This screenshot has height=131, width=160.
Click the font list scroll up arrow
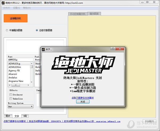tap(32, 63)
